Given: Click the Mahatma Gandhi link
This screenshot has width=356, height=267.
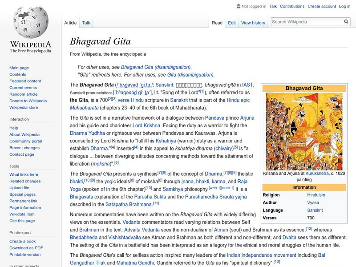Looking at the screenshot, I should pyautogui.click(x=135, y=263).
